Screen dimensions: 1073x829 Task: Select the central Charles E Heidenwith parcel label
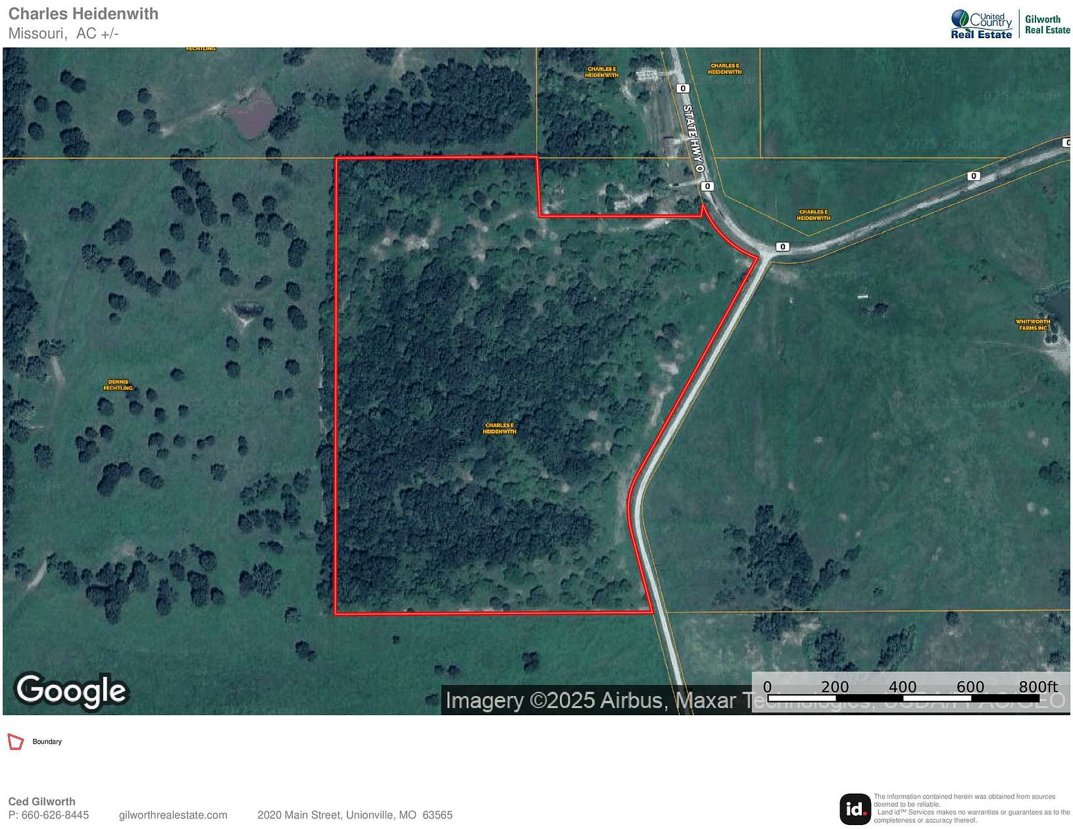pyautogui.click(x=501, y=429)
